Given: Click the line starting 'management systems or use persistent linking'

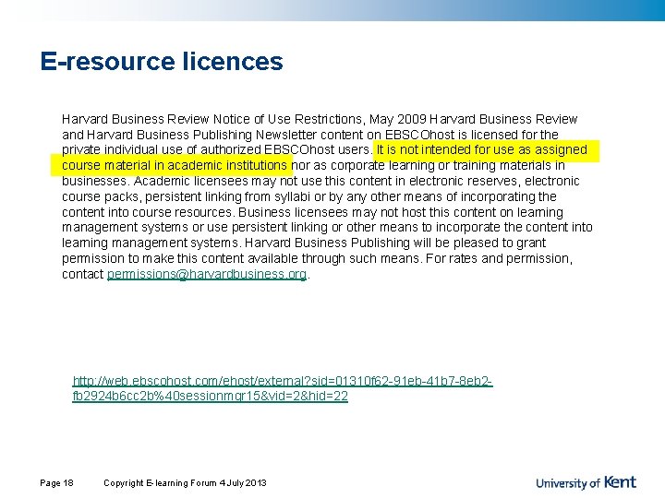Looking at the screenshot, I should 327,228.
